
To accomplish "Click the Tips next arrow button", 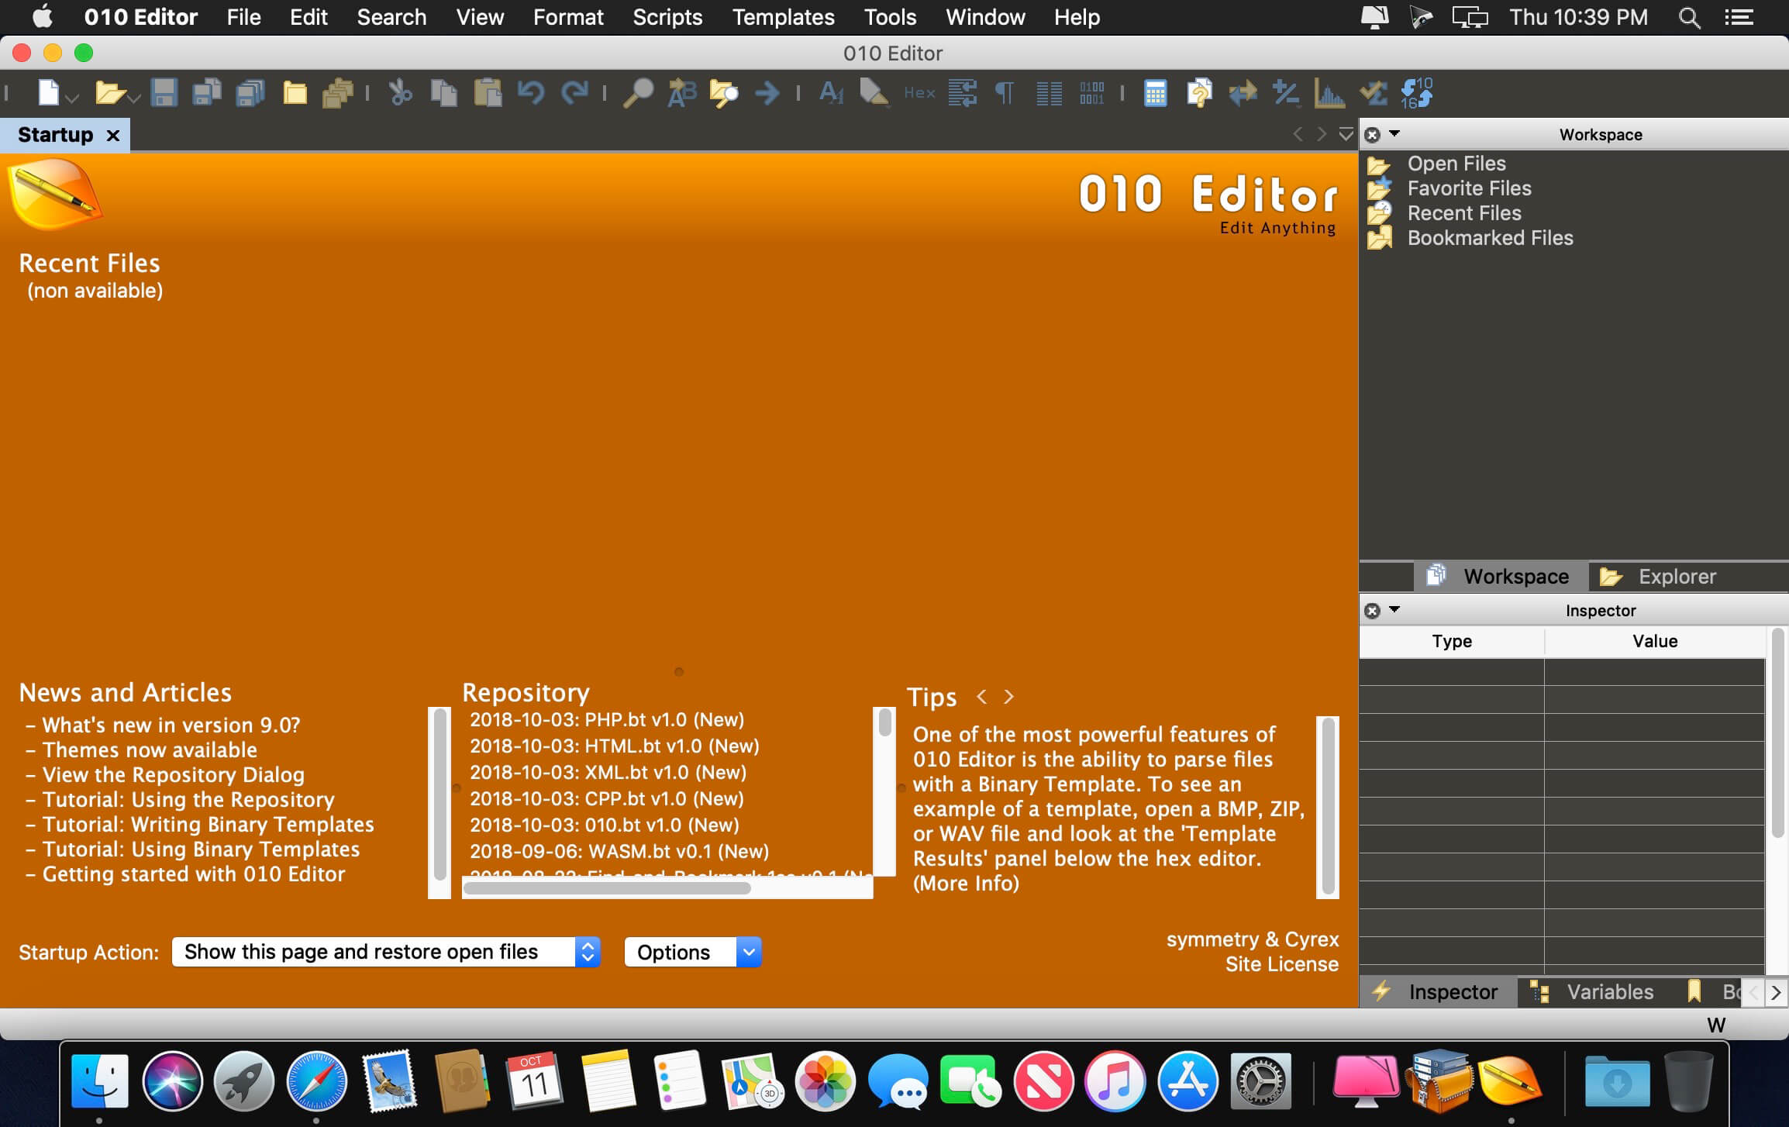I will pyautogui.click(x=1012, y=698).
